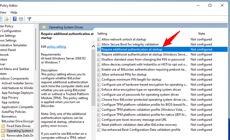This screenshot has width=230, height=140.
Task: Click icon beside Enforce drive encryption type
Action: point(99,89)
